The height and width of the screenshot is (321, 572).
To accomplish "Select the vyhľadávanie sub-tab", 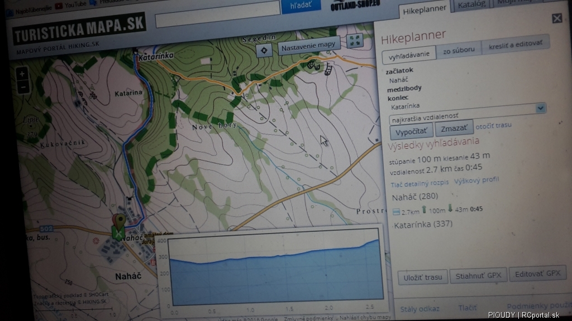I will click(409, 55).
